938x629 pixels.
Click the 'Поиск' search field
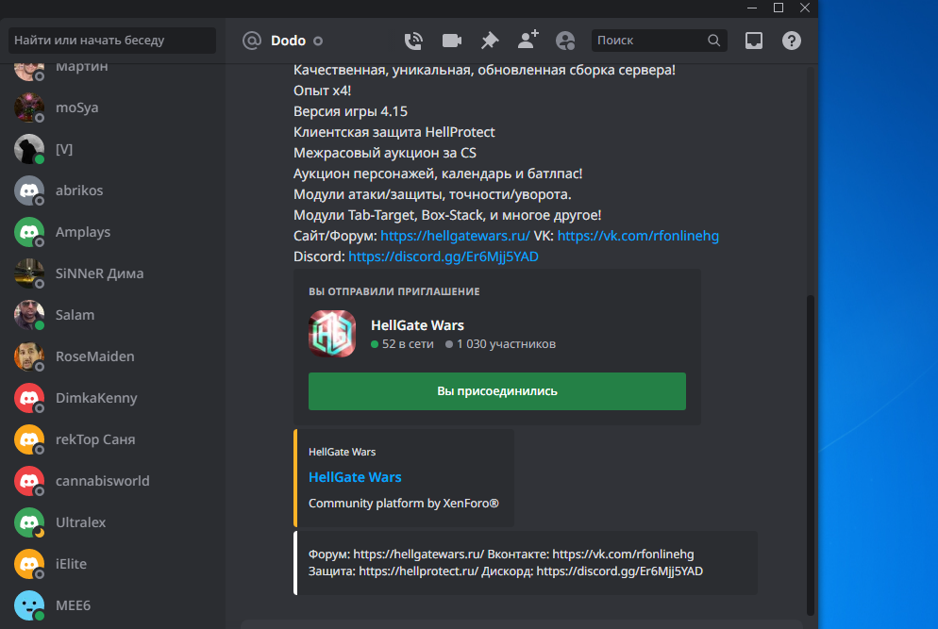[659, 40]
